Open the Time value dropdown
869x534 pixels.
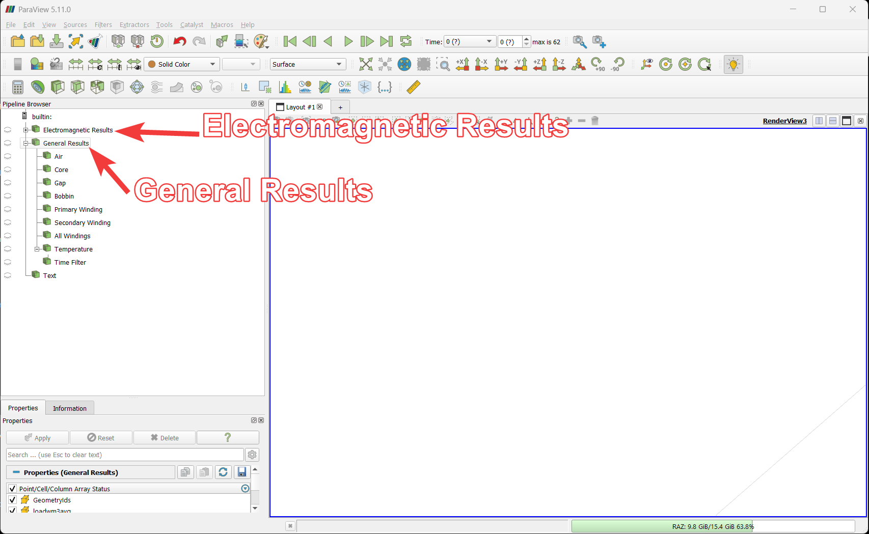pos(470,42)
